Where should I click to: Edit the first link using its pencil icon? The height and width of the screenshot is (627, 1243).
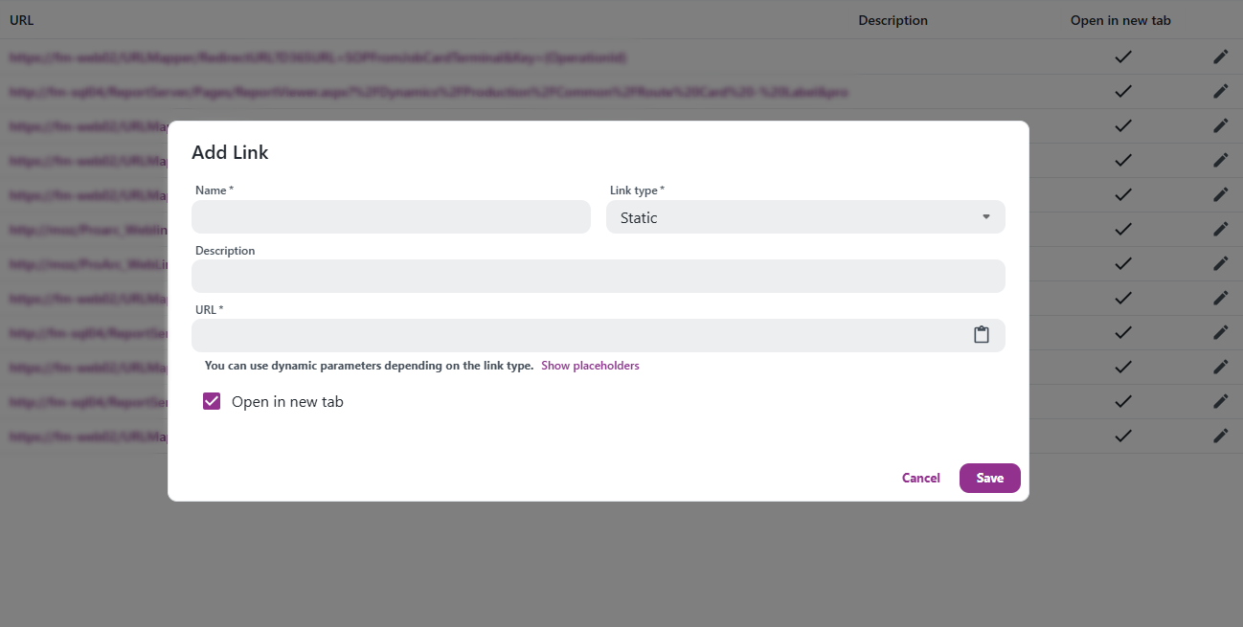coord(1221,56)
